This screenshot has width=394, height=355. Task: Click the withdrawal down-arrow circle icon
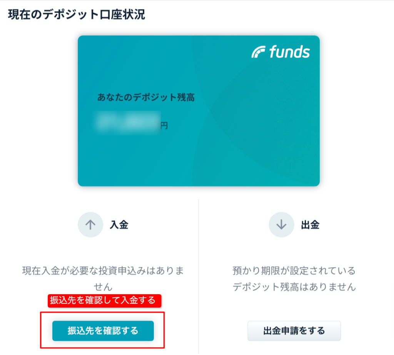click(281, 225)
